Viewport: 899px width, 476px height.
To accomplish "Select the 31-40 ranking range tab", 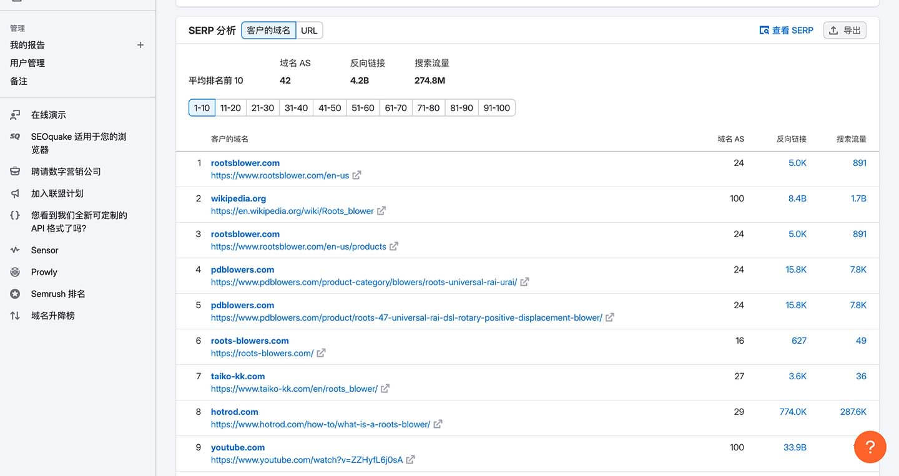I will [297, 108].
